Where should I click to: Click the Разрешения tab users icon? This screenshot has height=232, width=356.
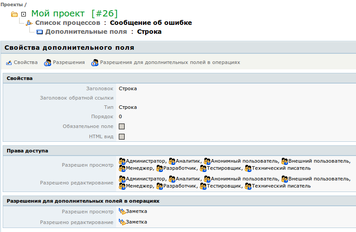(48, 63)
